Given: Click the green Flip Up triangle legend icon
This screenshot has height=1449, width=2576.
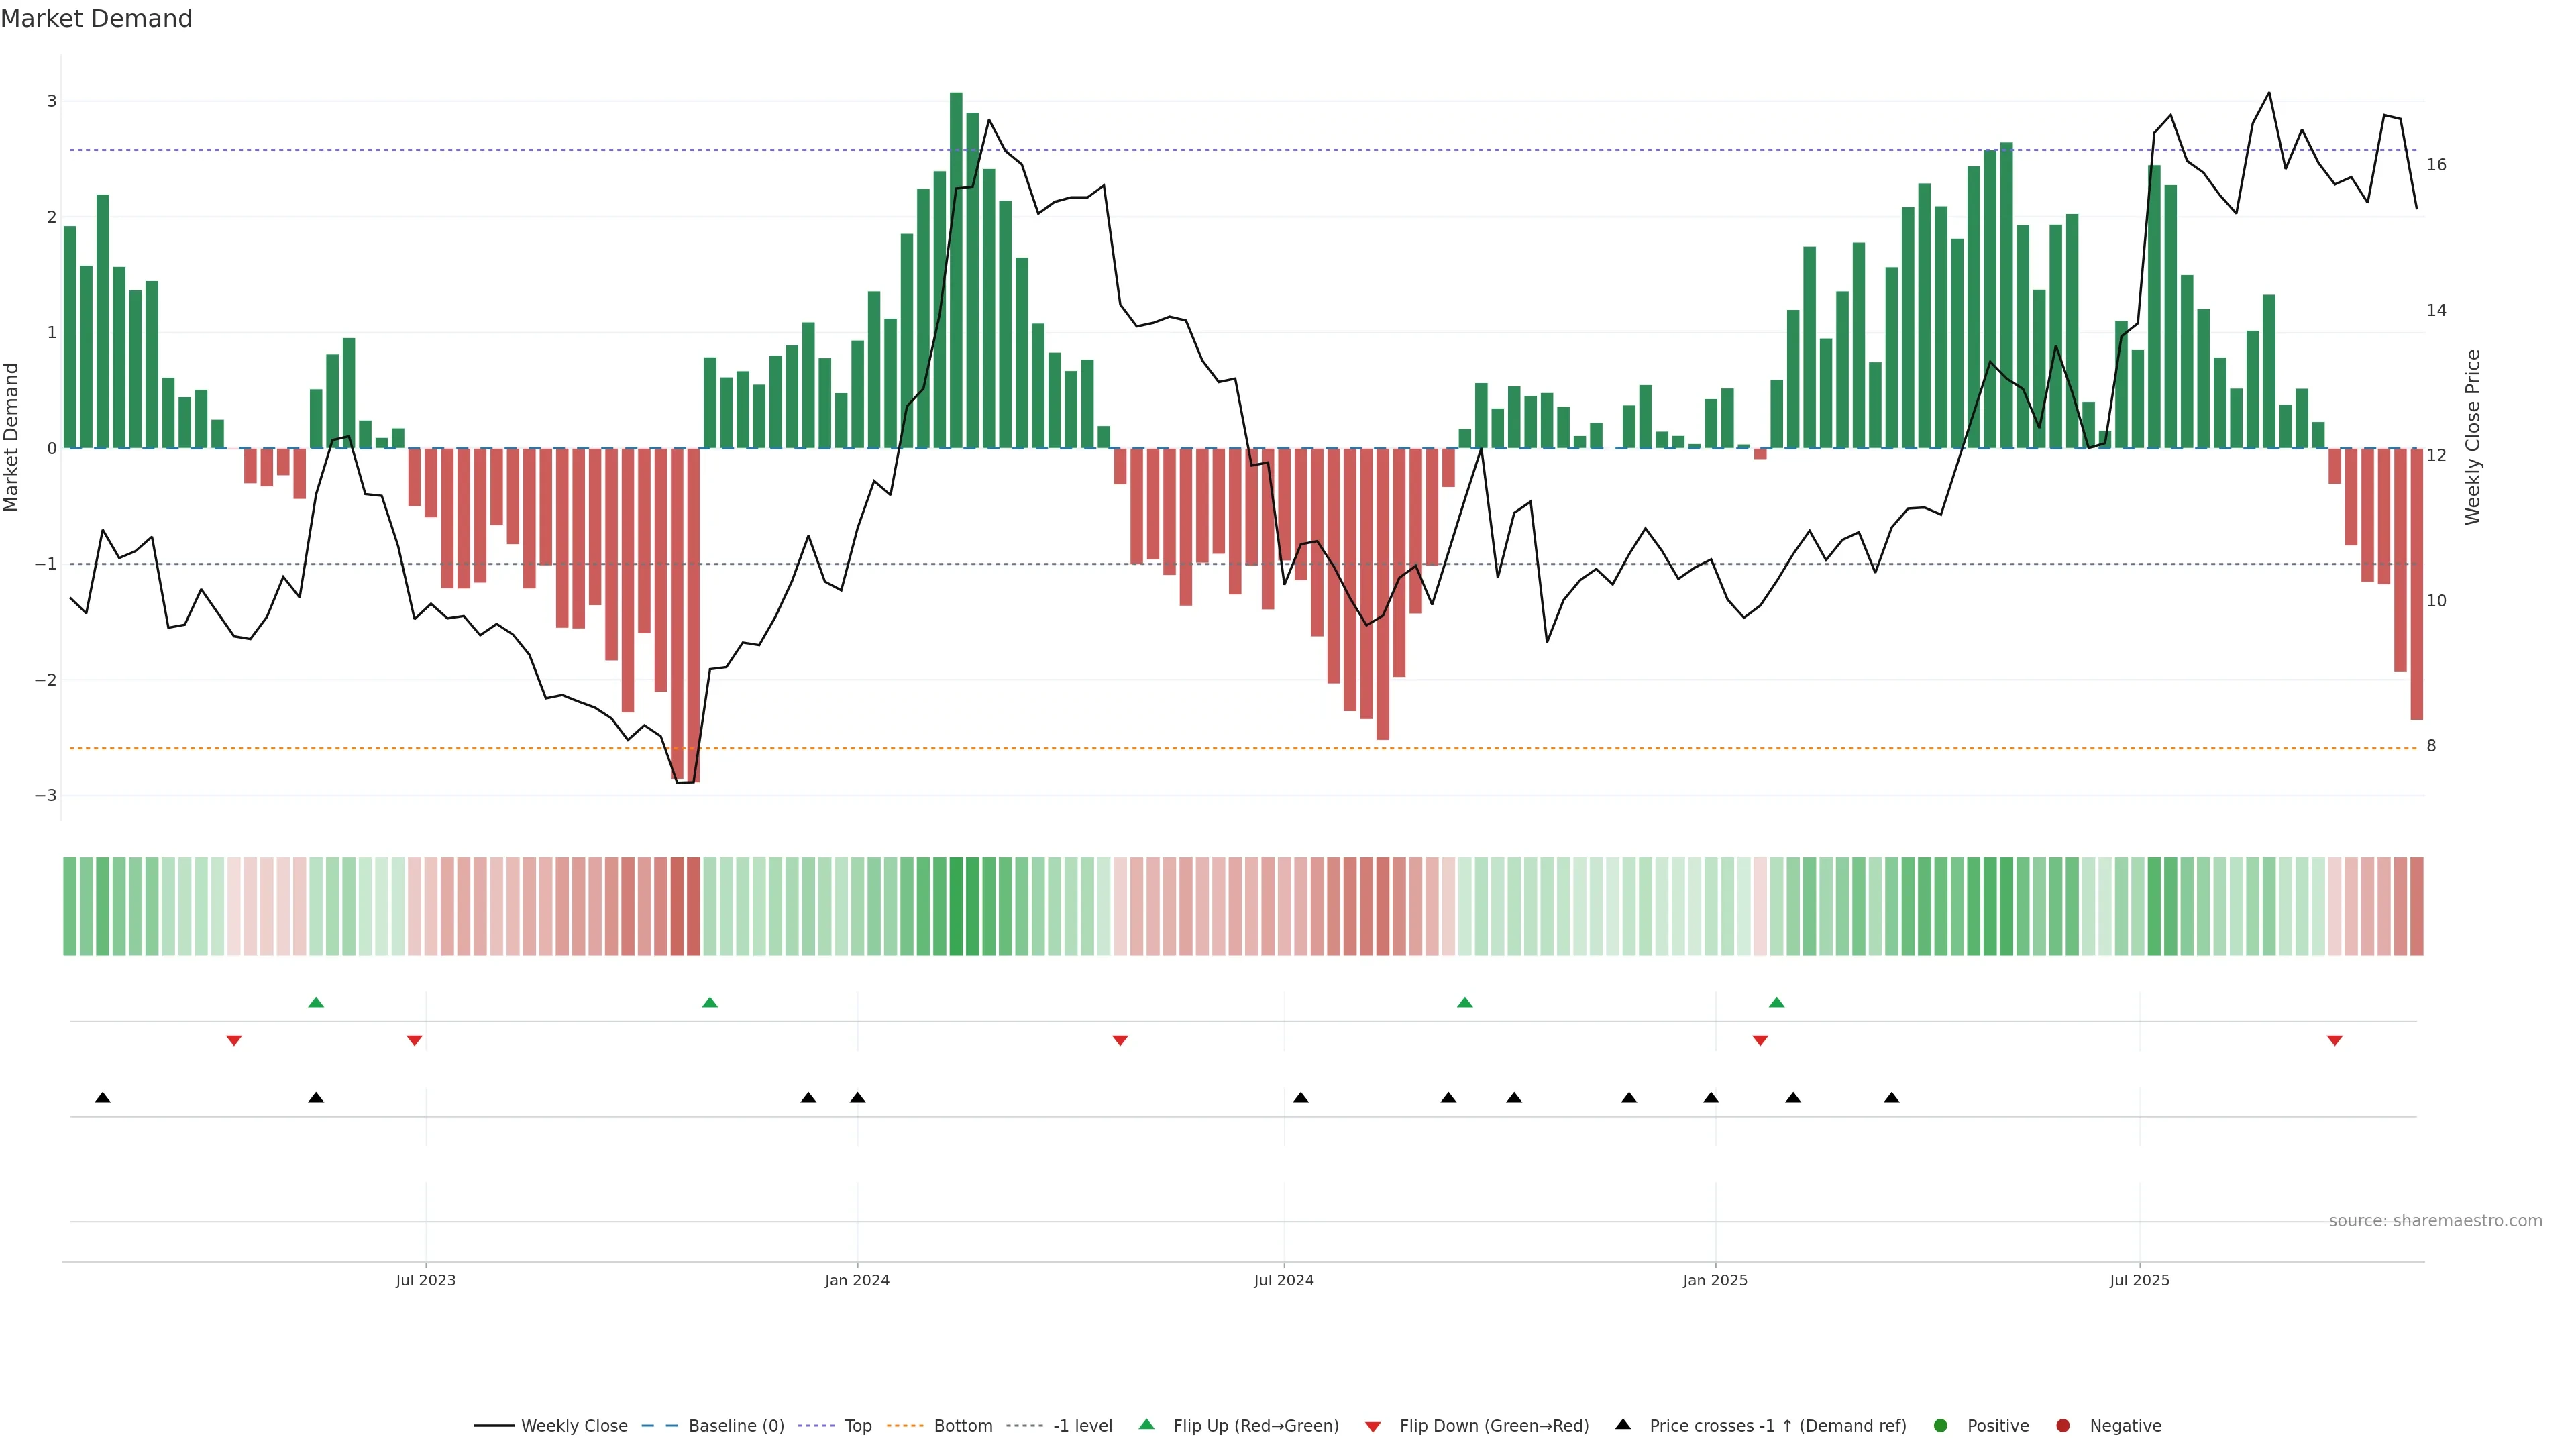Looking at the screenshot, I should 1147,1424.
